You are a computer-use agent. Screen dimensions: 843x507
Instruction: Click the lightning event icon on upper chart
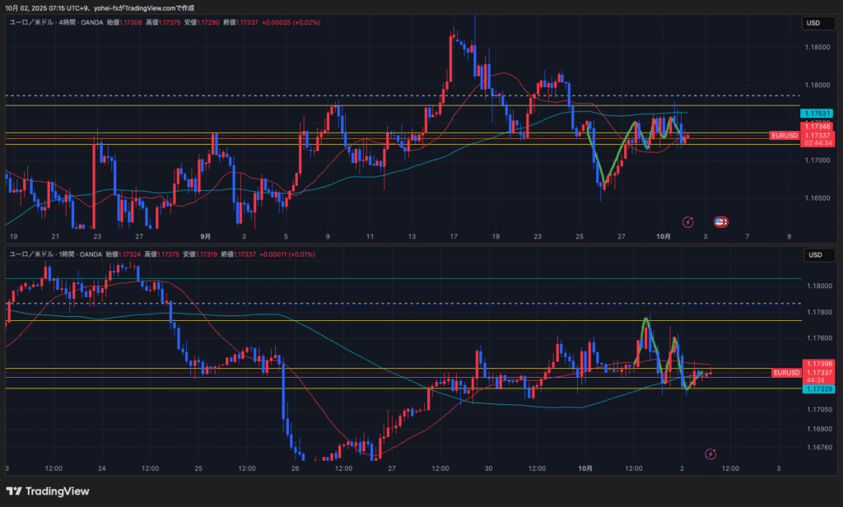pyautogui.click(x=688, y=221)
